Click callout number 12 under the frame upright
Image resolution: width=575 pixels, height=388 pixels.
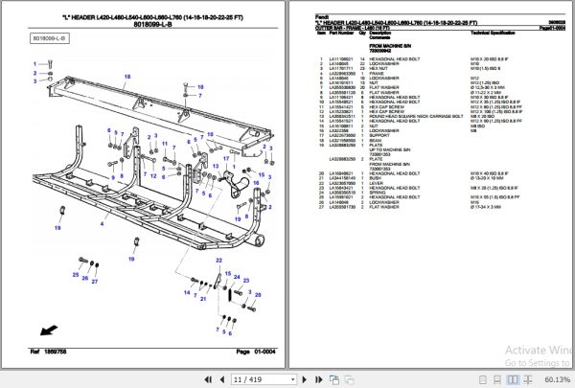(x=153, y=176)
